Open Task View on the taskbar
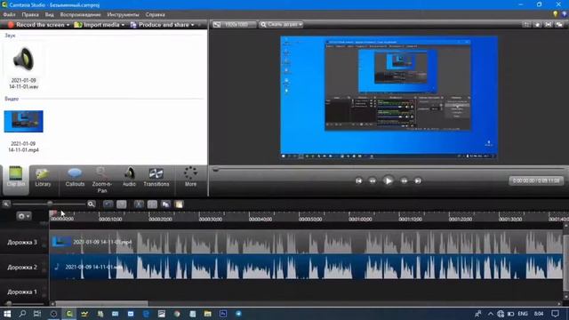 (x=37, y=314)
